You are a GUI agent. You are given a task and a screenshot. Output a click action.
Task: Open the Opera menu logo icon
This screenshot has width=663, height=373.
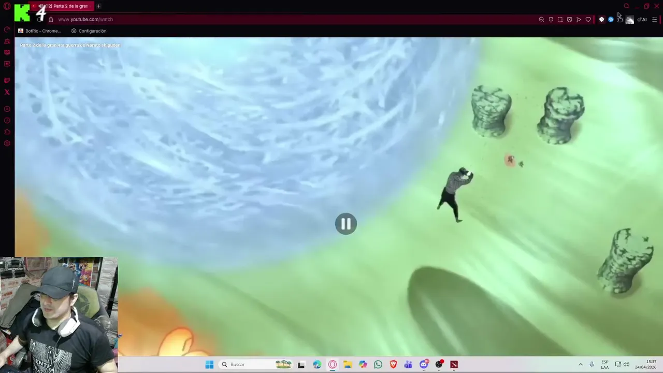[7, 6]
